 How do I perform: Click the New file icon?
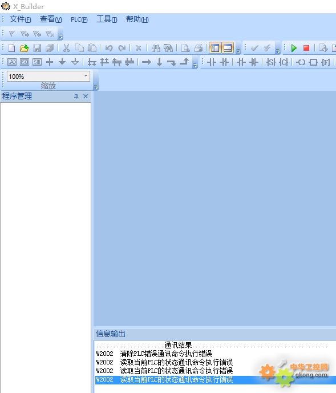coord(11,48)
